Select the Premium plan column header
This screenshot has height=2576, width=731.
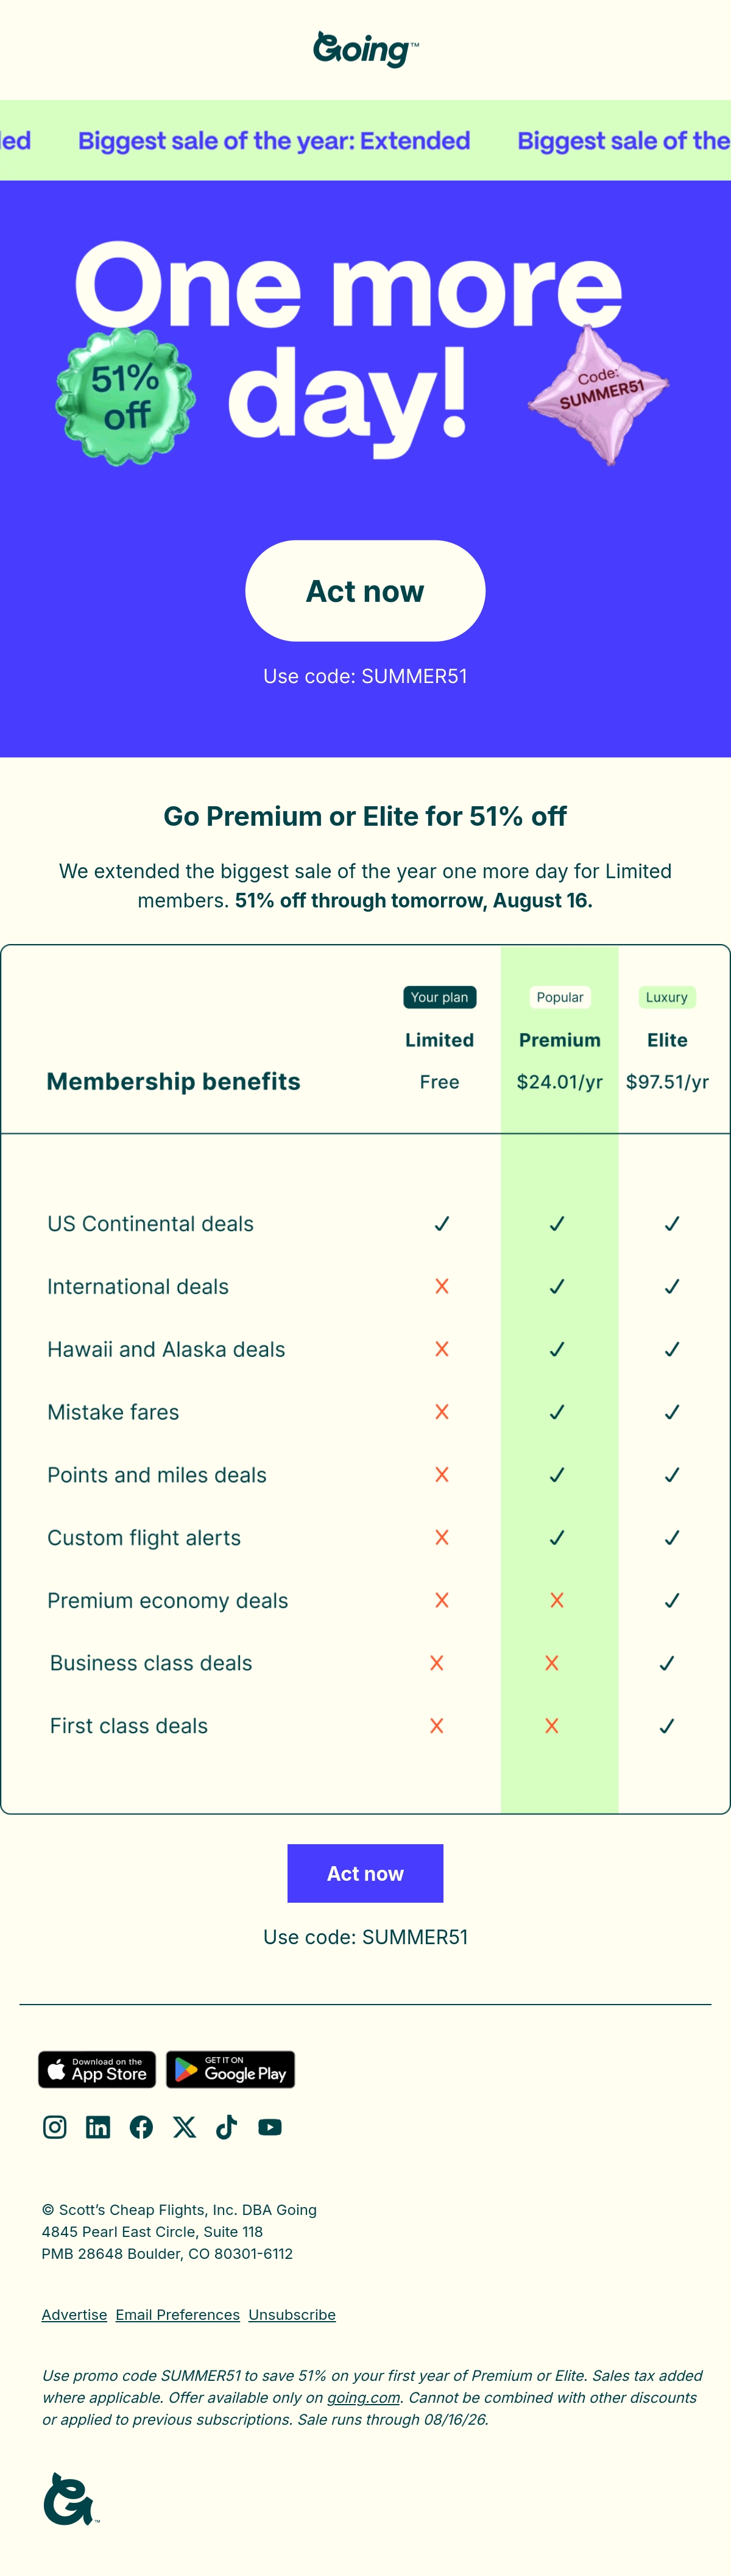click(559, 1040)
